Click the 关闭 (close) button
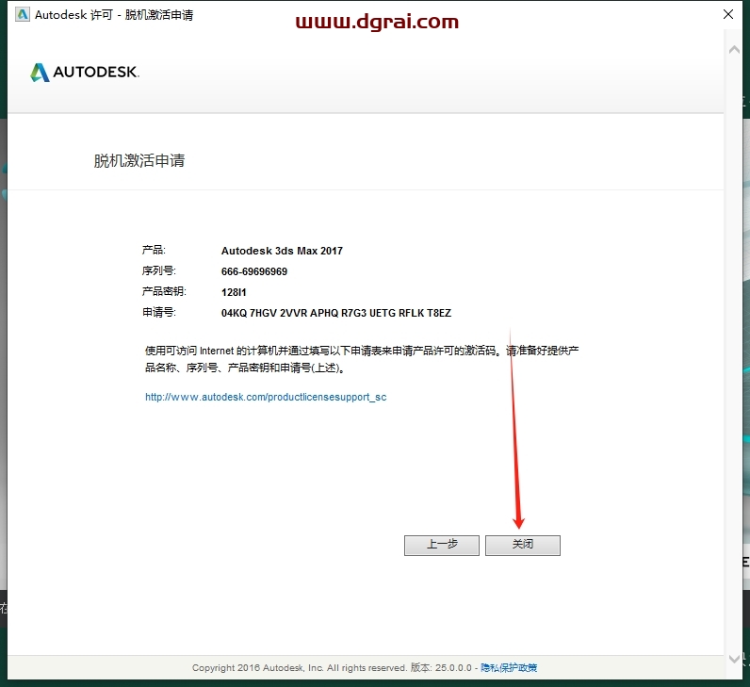 tap(522, 545)
